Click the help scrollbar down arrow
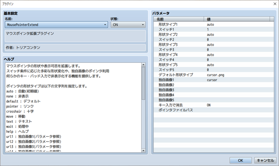Screen dimensions: 279x166 [143, 150]
